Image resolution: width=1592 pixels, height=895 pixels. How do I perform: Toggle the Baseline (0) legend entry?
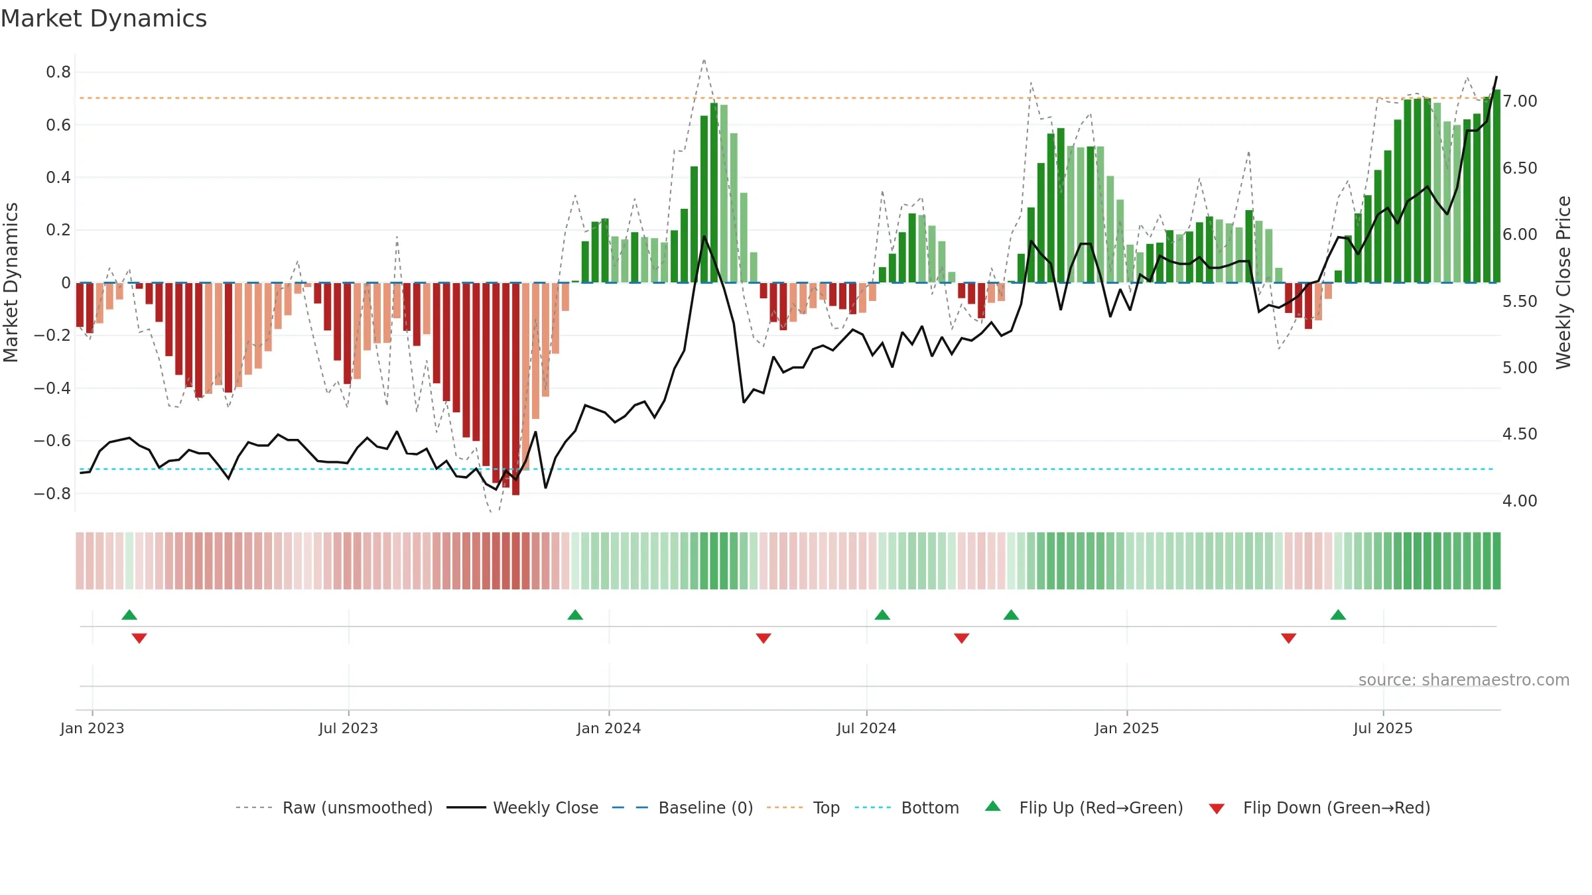pos(683,807)
